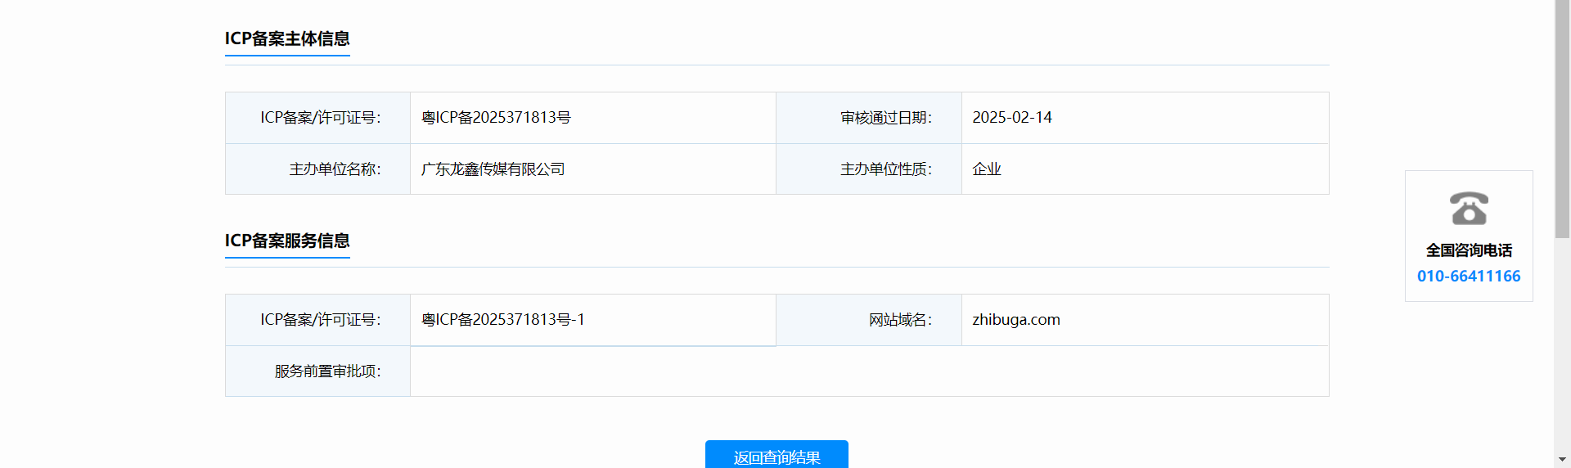Screen dimensions: 1571x468
Task: Click the 全国咨询电话 label
Action: pyautogui.click(x=1469, y=250)
